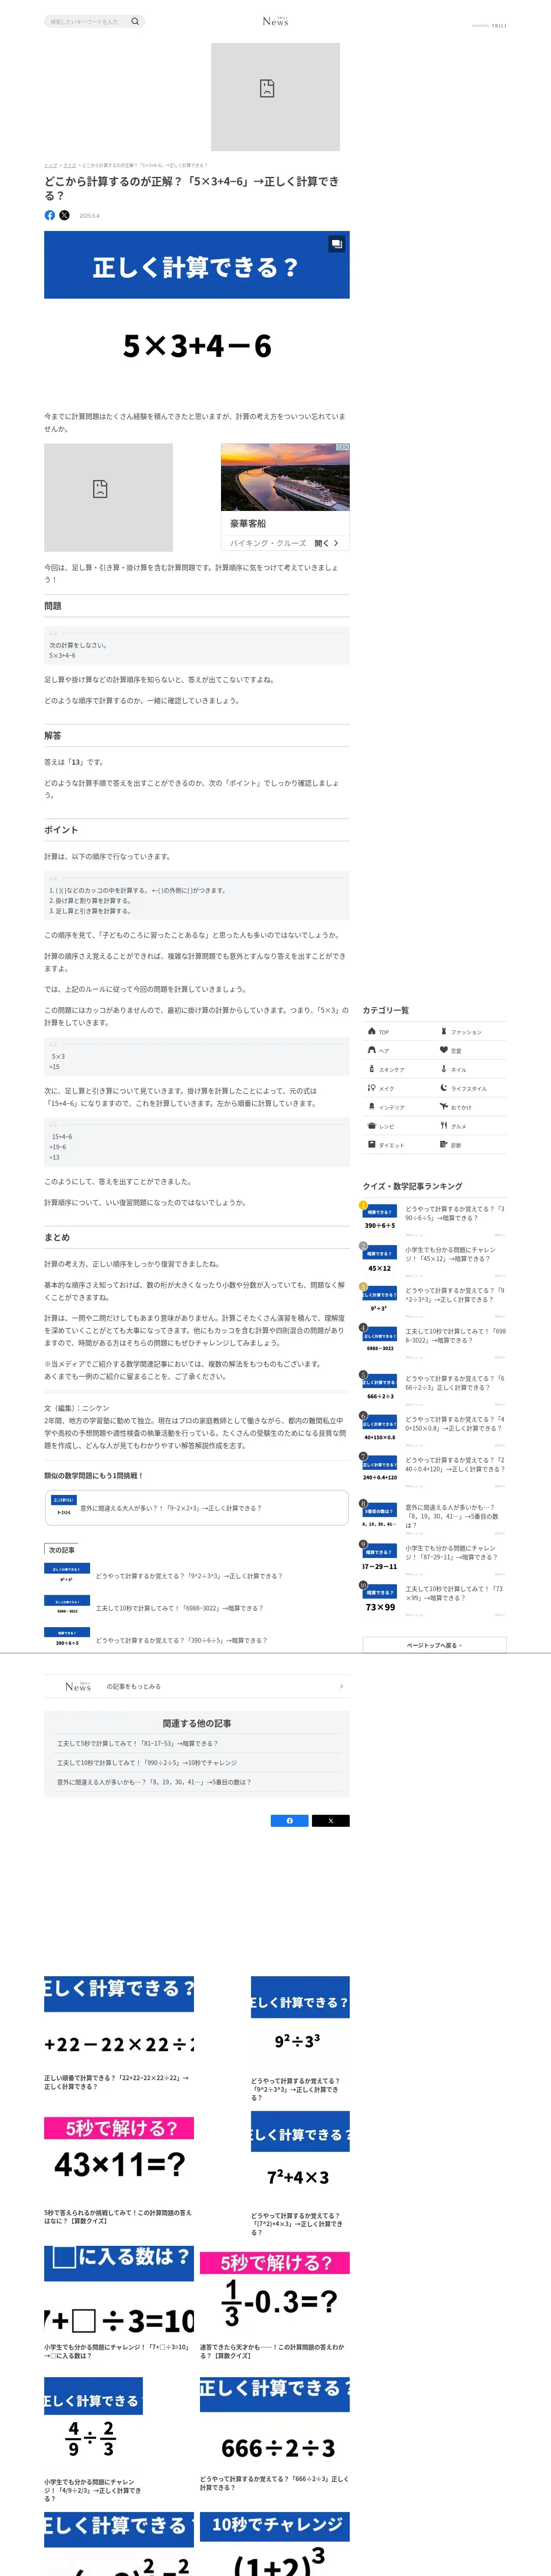This screenshot has width=551, height=2576.
Task: Click the search magnifier icon
Action: (x=135, y=21)
